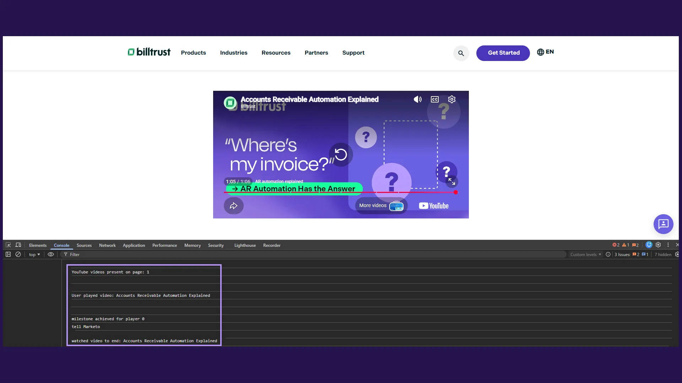
Task: Click log line starting 'User played video:'
Action: 141,295
